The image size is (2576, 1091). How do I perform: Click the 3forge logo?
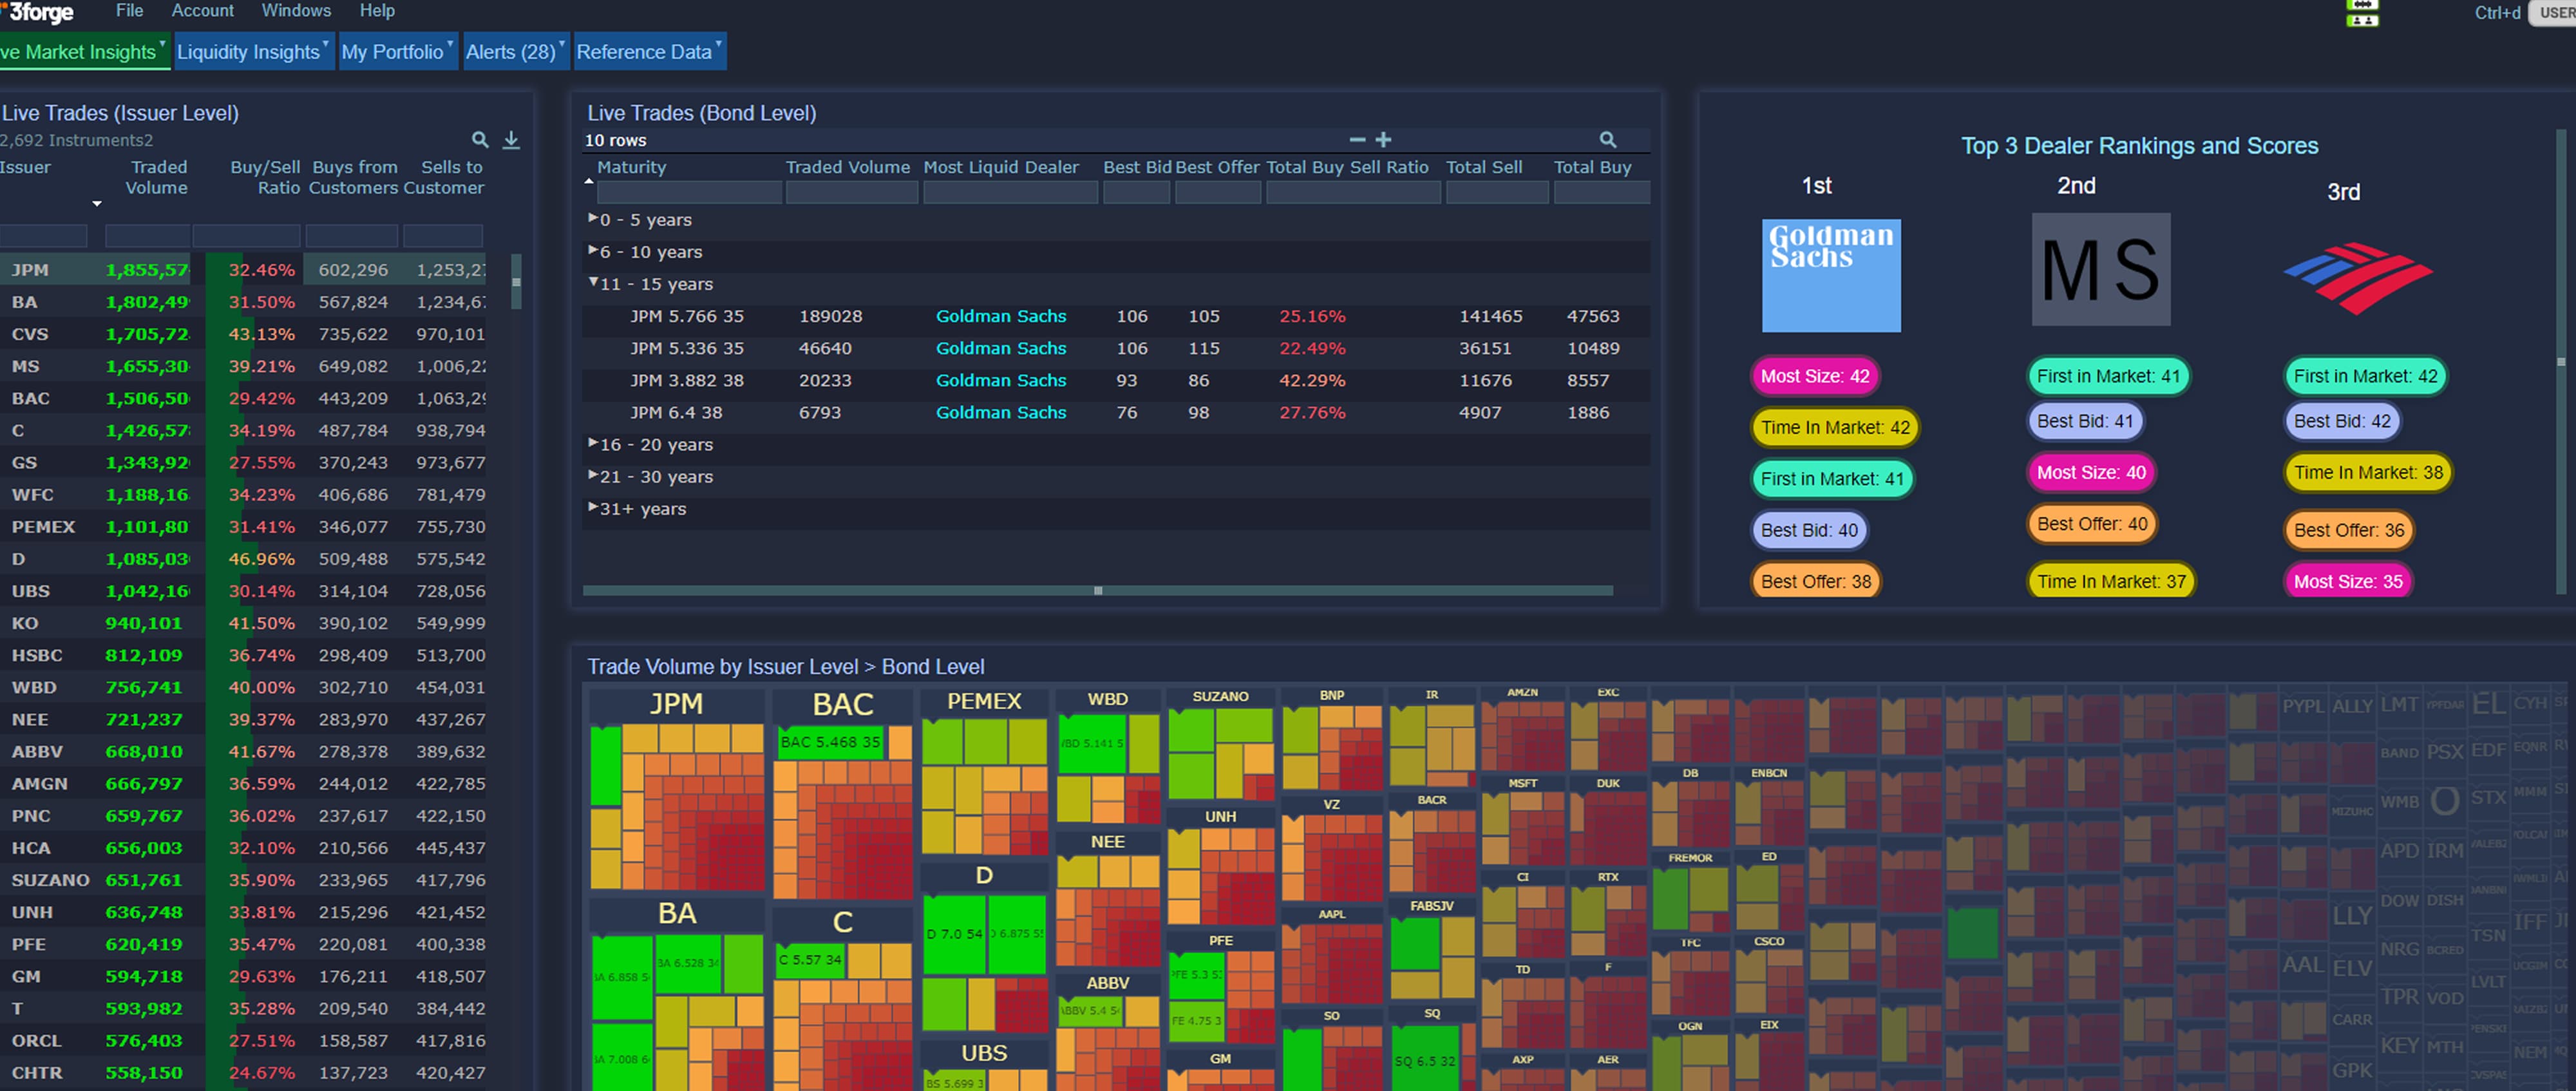click(x=37, y=12)
